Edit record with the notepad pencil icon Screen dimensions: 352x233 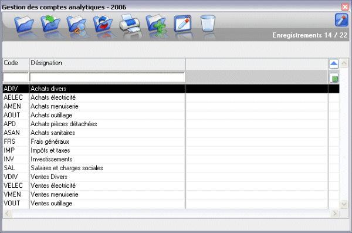(182, 23)
